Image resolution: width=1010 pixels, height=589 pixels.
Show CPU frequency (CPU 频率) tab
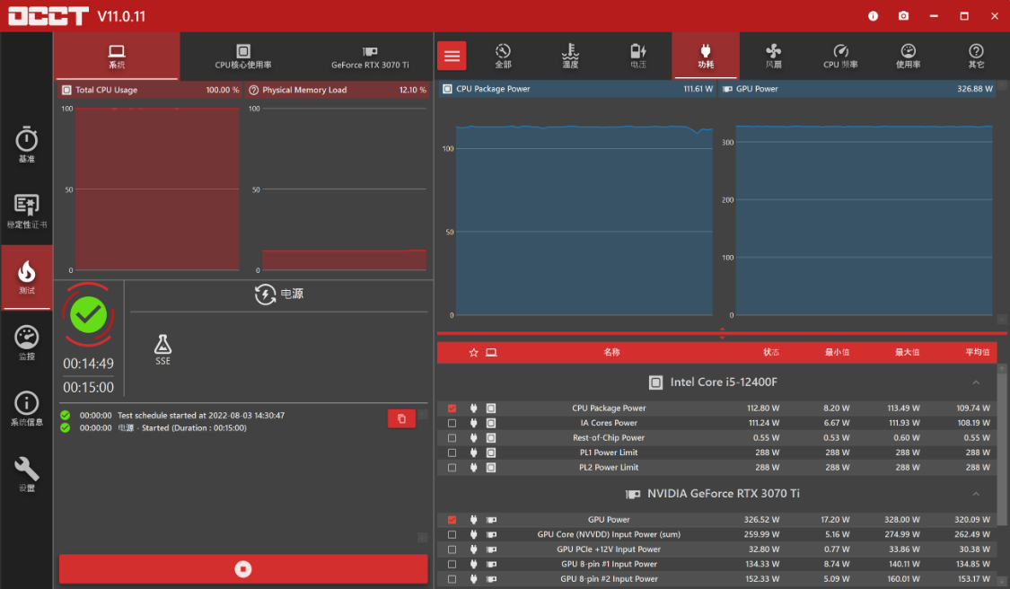(840, 56)
